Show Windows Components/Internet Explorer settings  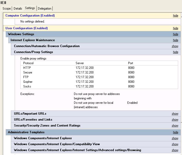click(175, 138)
